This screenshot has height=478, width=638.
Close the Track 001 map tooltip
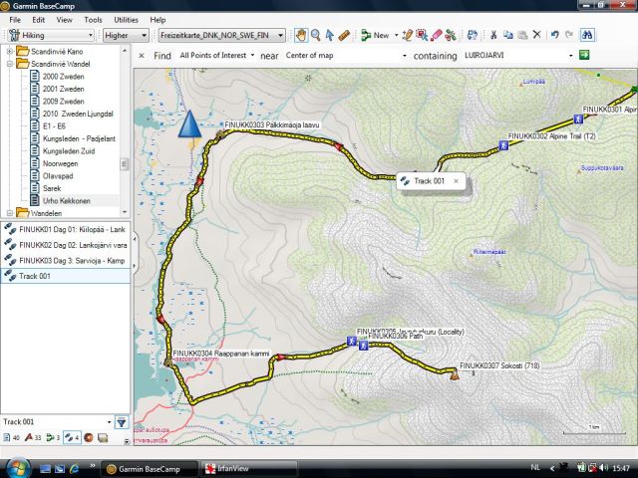(456, 181)
